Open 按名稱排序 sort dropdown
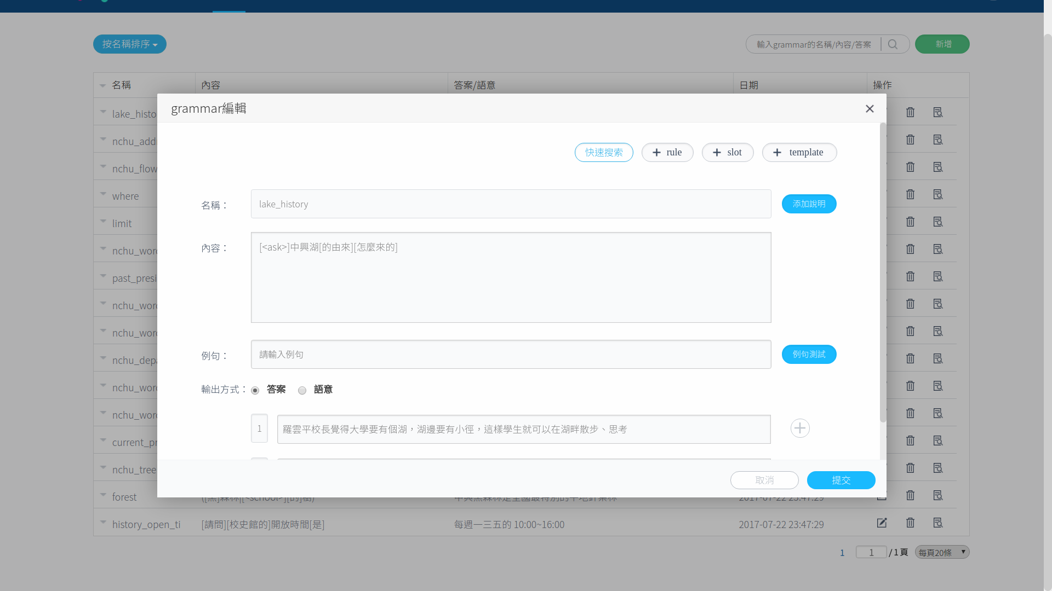 click(x=129, y=44)
